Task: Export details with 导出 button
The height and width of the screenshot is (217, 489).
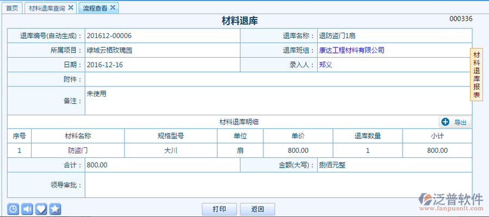Action: (455, 122)
